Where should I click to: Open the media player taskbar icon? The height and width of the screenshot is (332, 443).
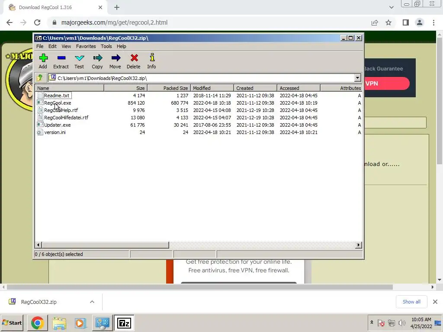pyautogui.click(x=80, y=323)
